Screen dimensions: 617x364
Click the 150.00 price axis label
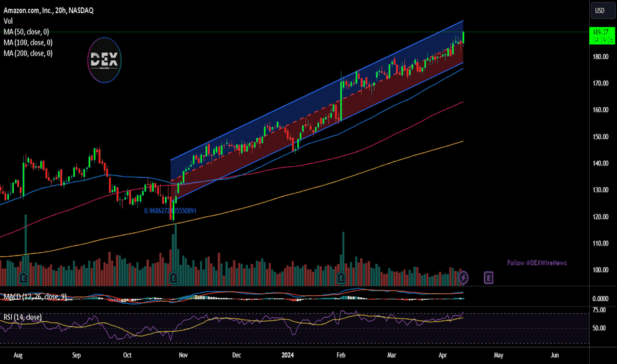[600, 137]
